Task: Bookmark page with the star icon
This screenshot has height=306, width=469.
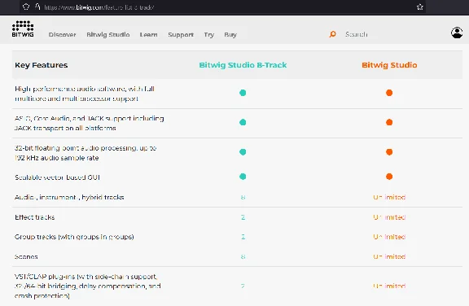Action: coord(420,7)
